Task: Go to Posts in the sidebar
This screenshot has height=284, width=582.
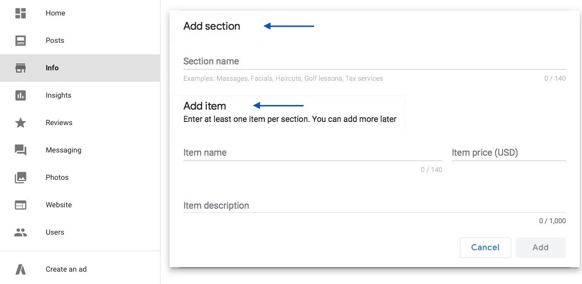Action: 80,41
